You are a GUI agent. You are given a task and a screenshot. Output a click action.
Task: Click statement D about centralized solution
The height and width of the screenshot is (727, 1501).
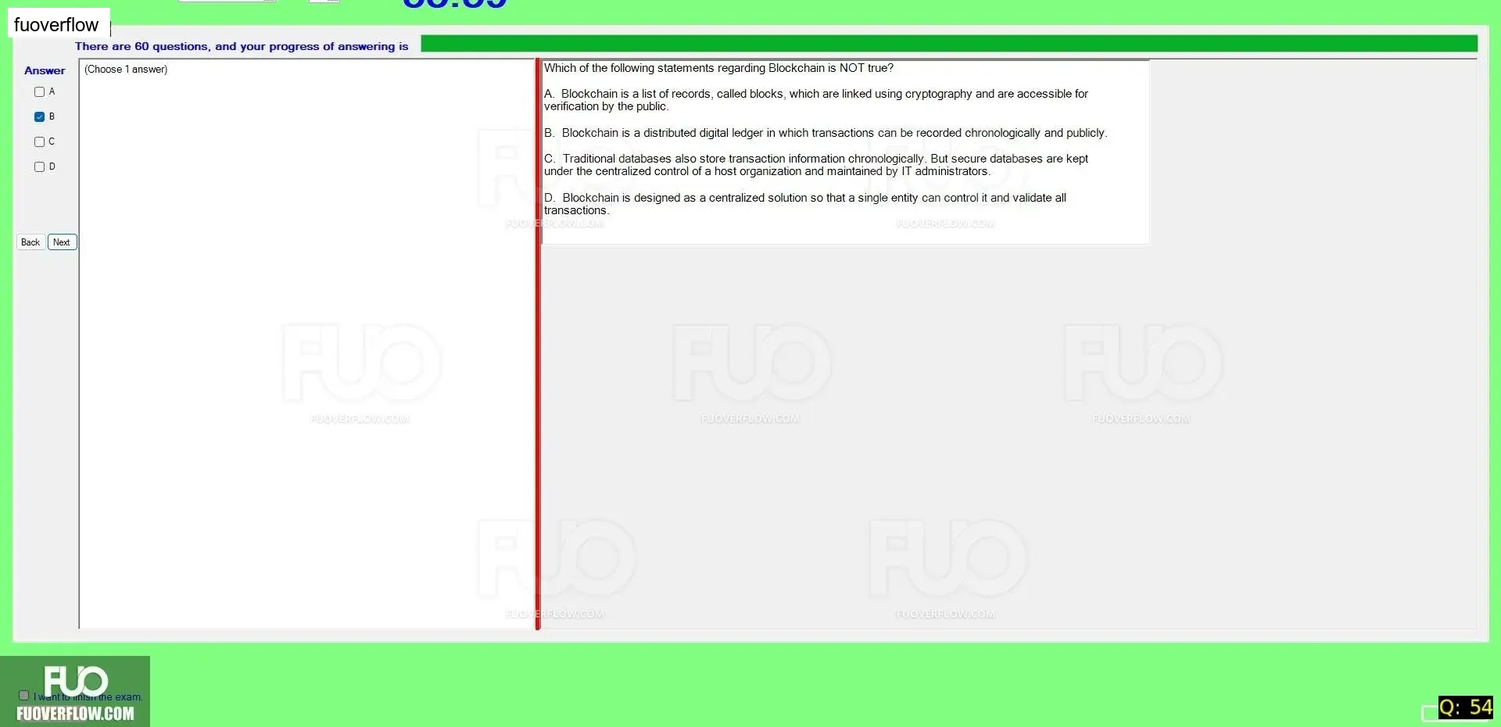(x=805, y=204)
